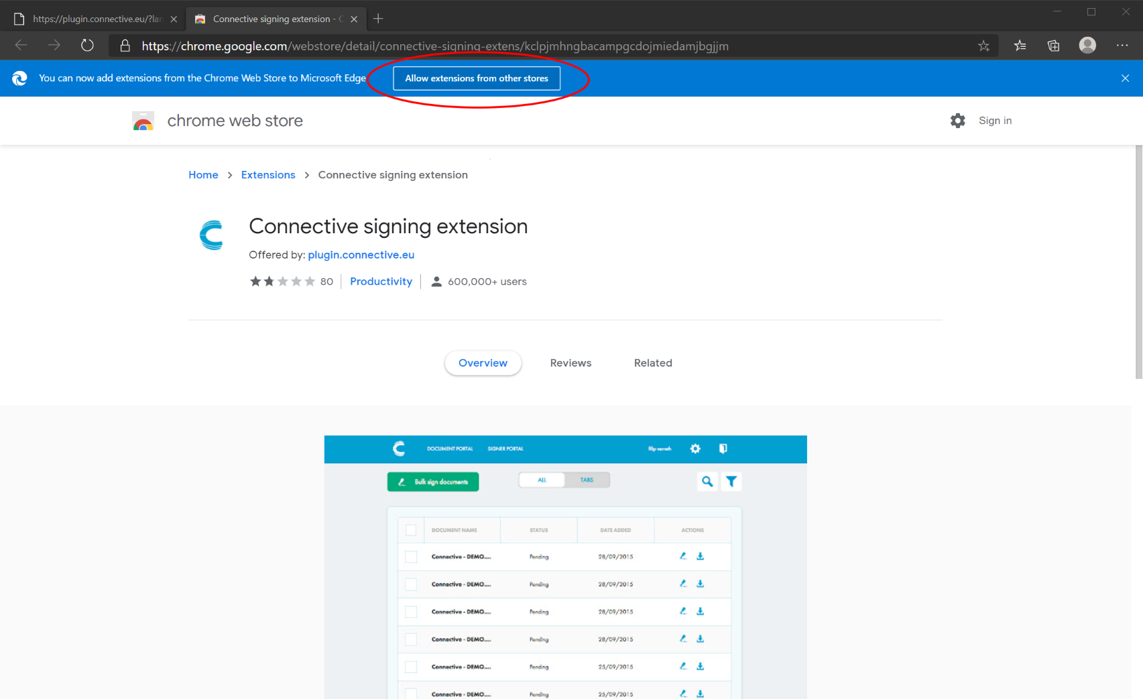
Task: Open Chrome Web Store settings gear
Action: click(x=957, y=121)
